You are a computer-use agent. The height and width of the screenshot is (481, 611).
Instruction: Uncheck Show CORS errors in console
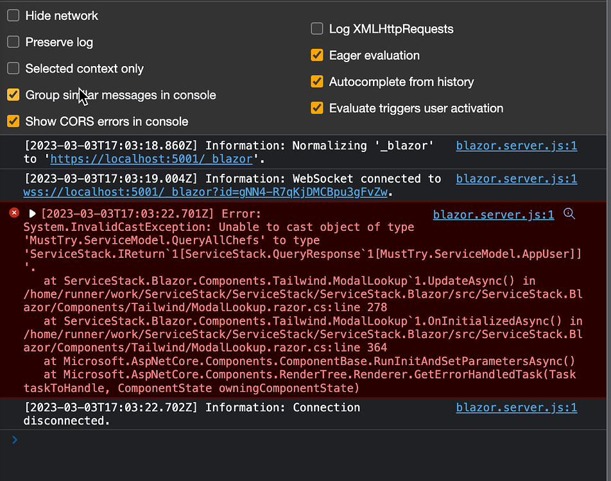click(x=13, y=121)
